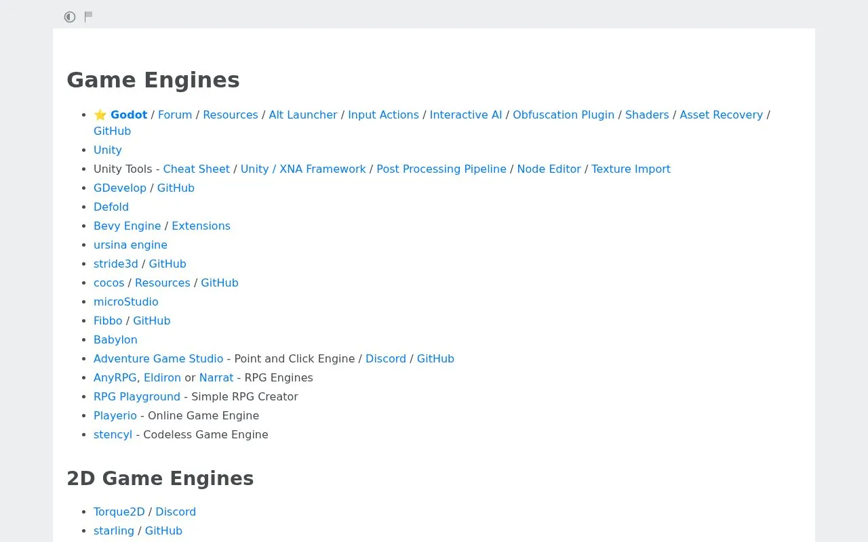Open the stencyl link

[113, 434]
